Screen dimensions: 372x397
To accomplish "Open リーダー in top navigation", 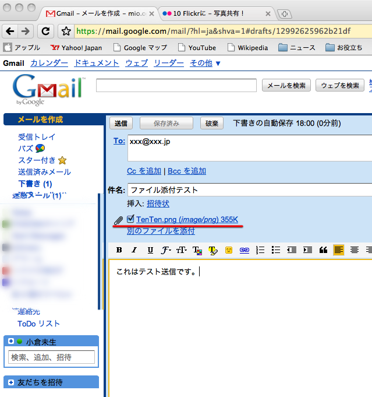I will coord(169,63).
